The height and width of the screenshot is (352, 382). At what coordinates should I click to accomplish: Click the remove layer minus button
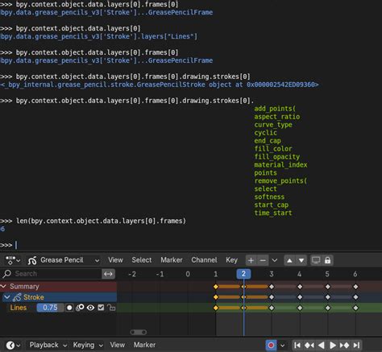tap(263, 260)
